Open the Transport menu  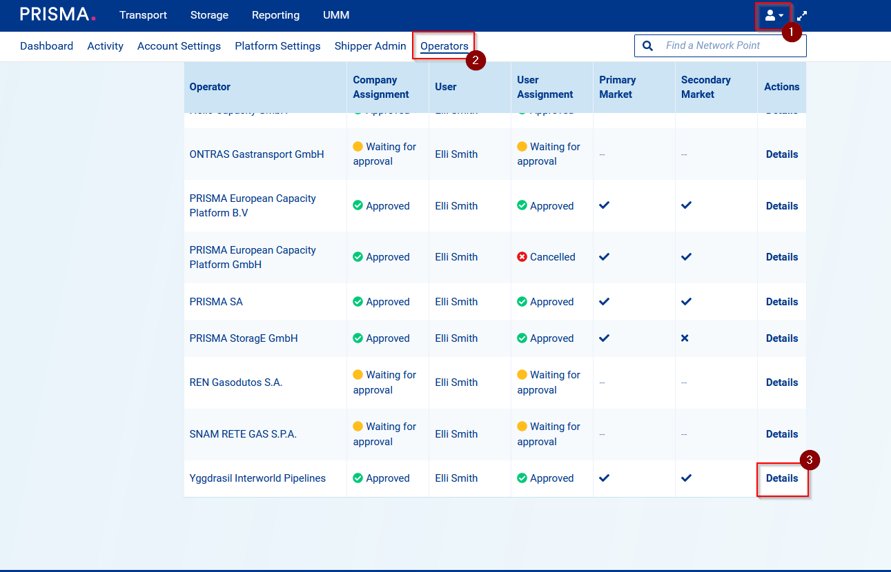click(143, 15)
